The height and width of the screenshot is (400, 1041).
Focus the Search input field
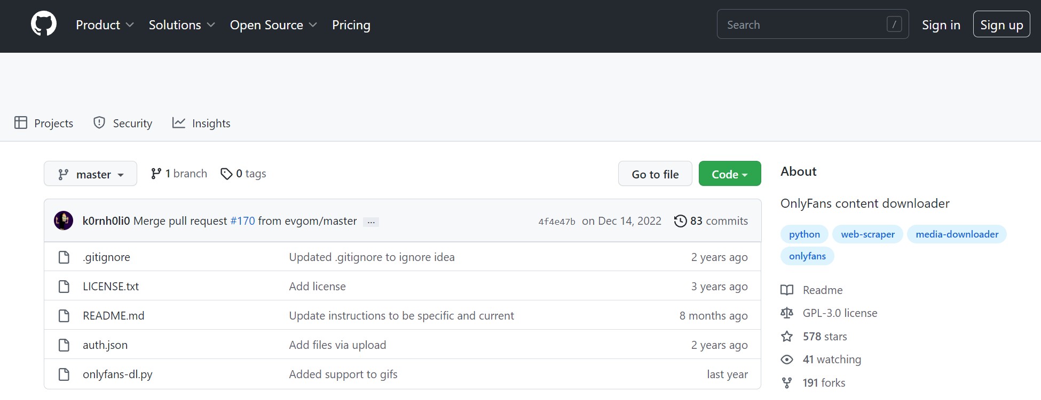(813, 25)
